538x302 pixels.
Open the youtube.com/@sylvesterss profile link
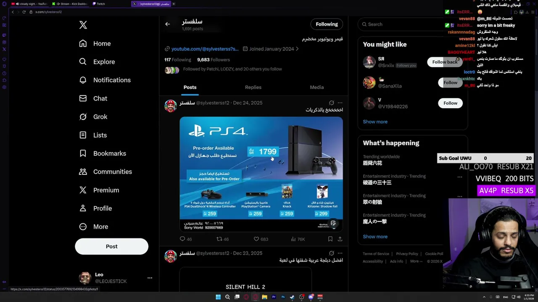tap(205, 49)
